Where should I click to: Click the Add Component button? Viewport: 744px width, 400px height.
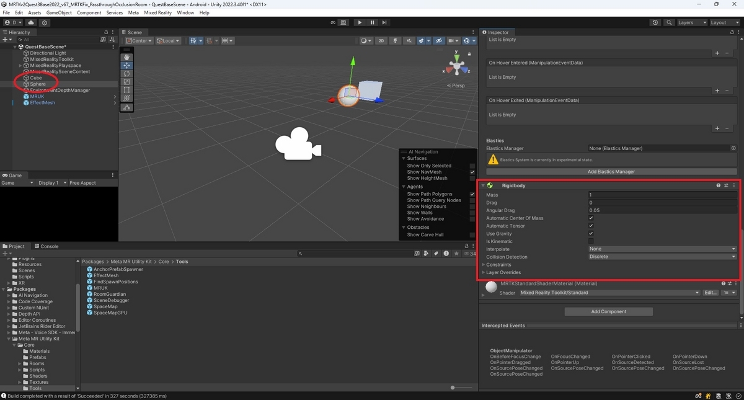(608, 311)
